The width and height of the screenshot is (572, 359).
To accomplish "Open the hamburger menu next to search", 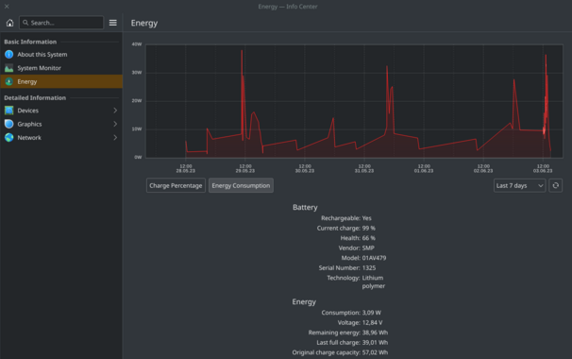I will click(113, 23).
